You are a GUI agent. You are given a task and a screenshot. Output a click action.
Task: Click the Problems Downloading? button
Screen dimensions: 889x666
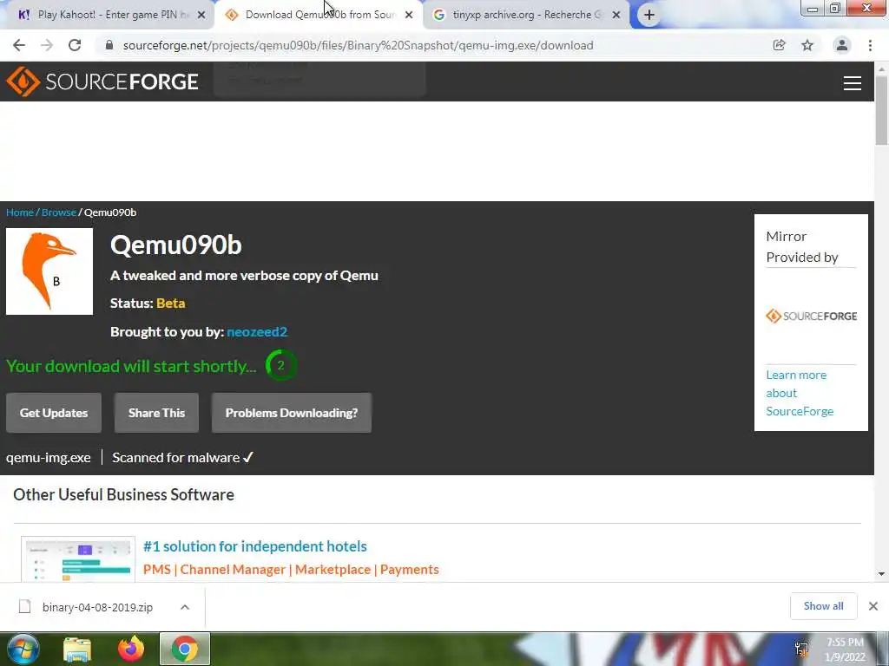pyautogui.click(x=292, y=413)
